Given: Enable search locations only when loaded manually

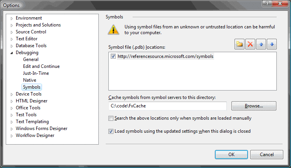Looking at the screenshot, I should point(111,118).
